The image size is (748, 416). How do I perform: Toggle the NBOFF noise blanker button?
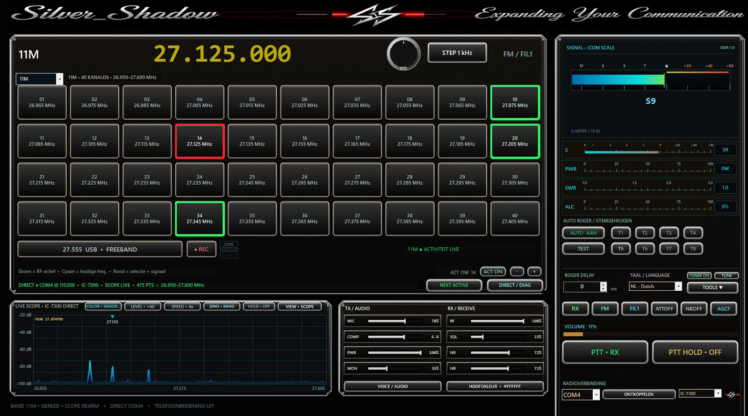694,308
